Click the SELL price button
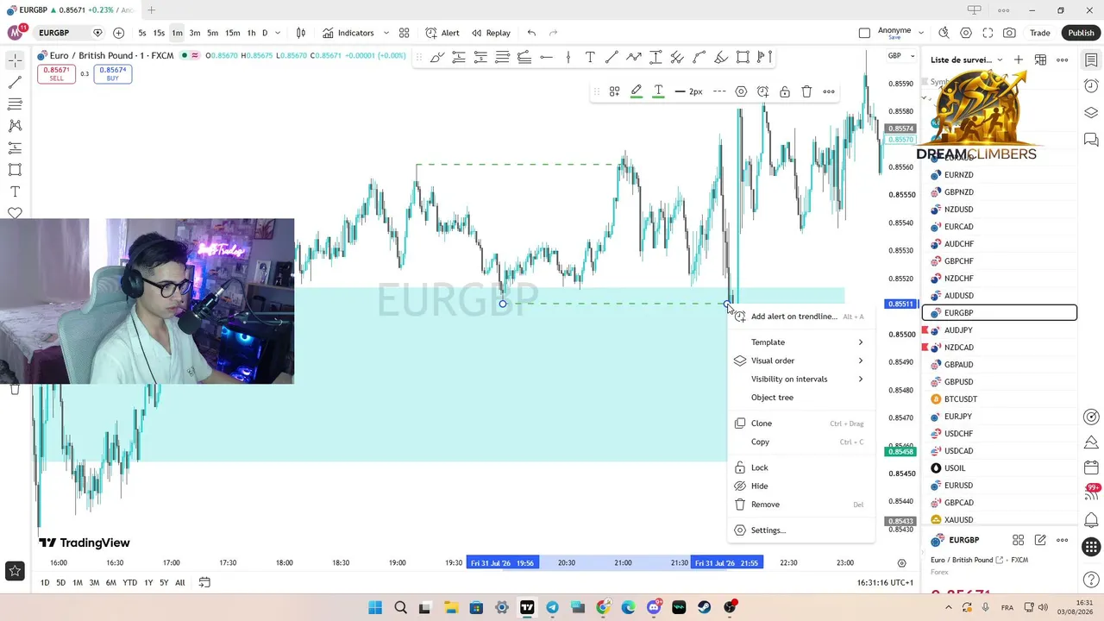The height and width of the screenshot is (621, 1104). pos(56,74)
